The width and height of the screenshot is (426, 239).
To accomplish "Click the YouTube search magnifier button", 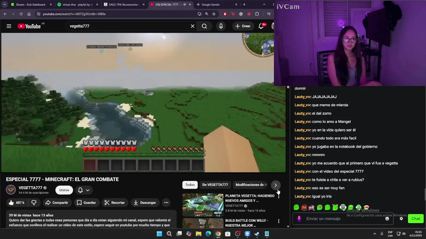I will (x=204, y=26).
